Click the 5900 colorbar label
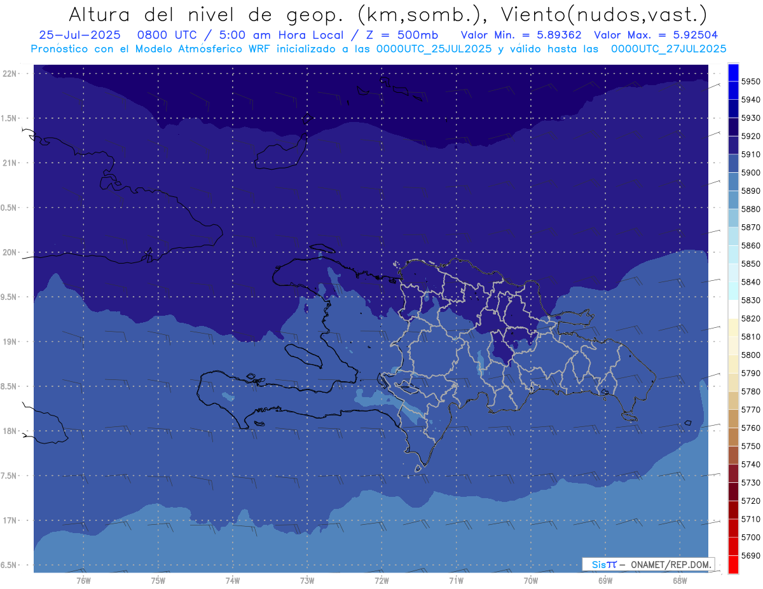The image size is (763, 589). point(751,173)
